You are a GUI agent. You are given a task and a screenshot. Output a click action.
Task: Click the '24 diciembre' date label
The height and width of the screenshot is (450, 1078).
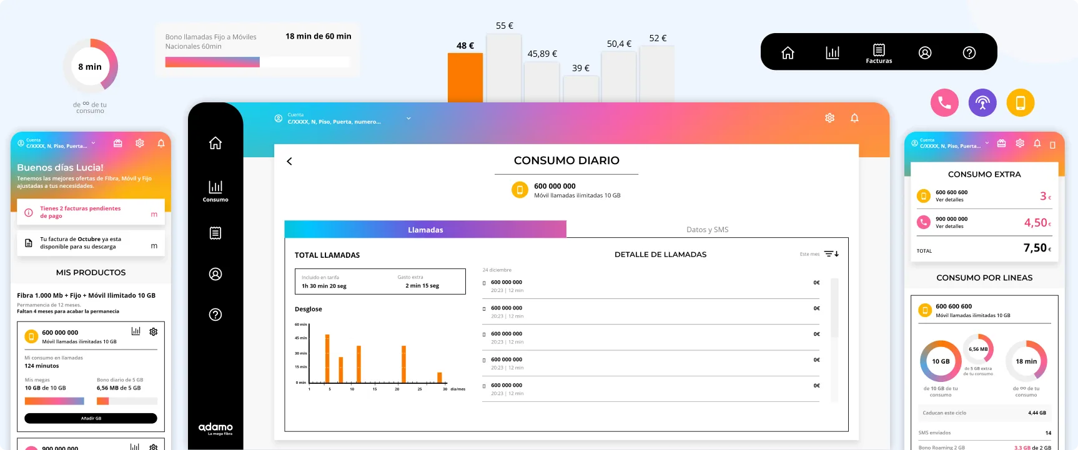[497, 270]
